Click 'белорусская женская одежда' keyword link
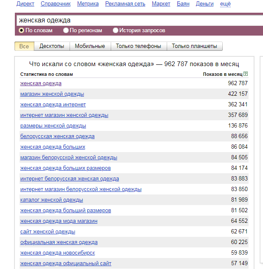Image resolution: width=263 pixels, height=269 pixels. [x=57, y=136]
